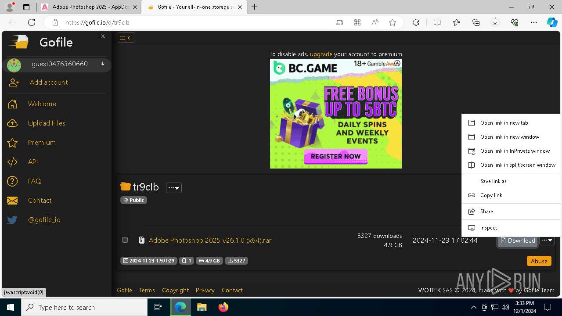The height and width of the screenshot is (316, 562).
Task: Open the Edge profile avatar icon
Action: 10,7
